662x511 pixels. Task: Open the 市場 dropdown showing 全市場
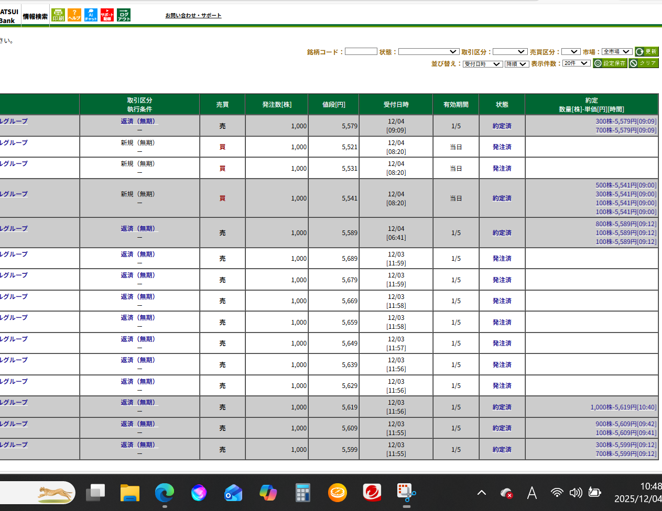click(x=617, y=51)
